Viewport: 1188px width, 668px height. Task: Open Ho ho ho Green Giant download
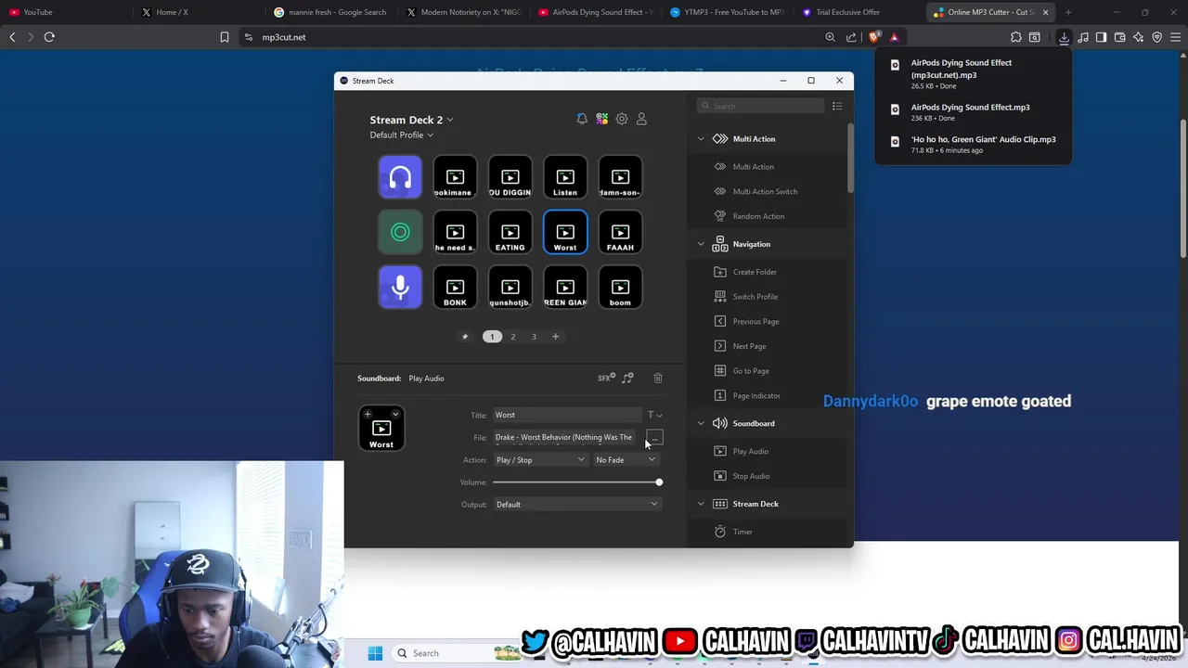click(972, 144)
